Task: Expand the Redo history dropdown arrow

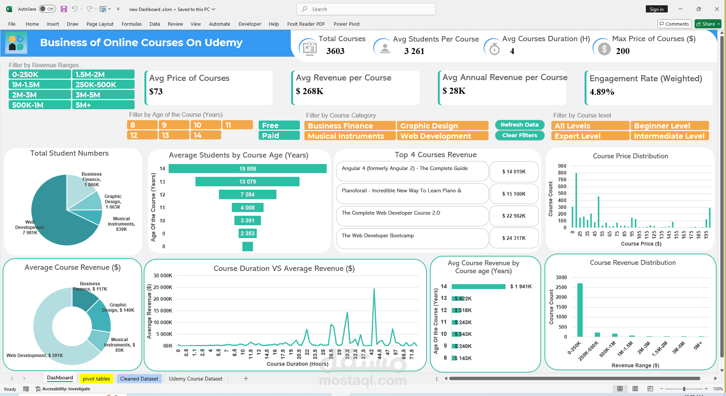Action: [96, 9]
